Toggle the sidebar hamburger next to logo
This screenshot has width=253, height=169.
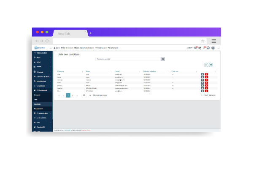[x=51, y=48]
